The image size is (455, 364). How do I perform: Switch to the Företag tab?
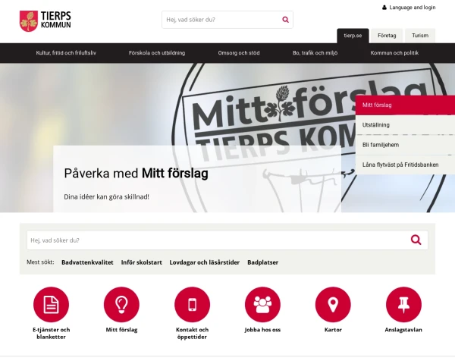click(387, 36)
